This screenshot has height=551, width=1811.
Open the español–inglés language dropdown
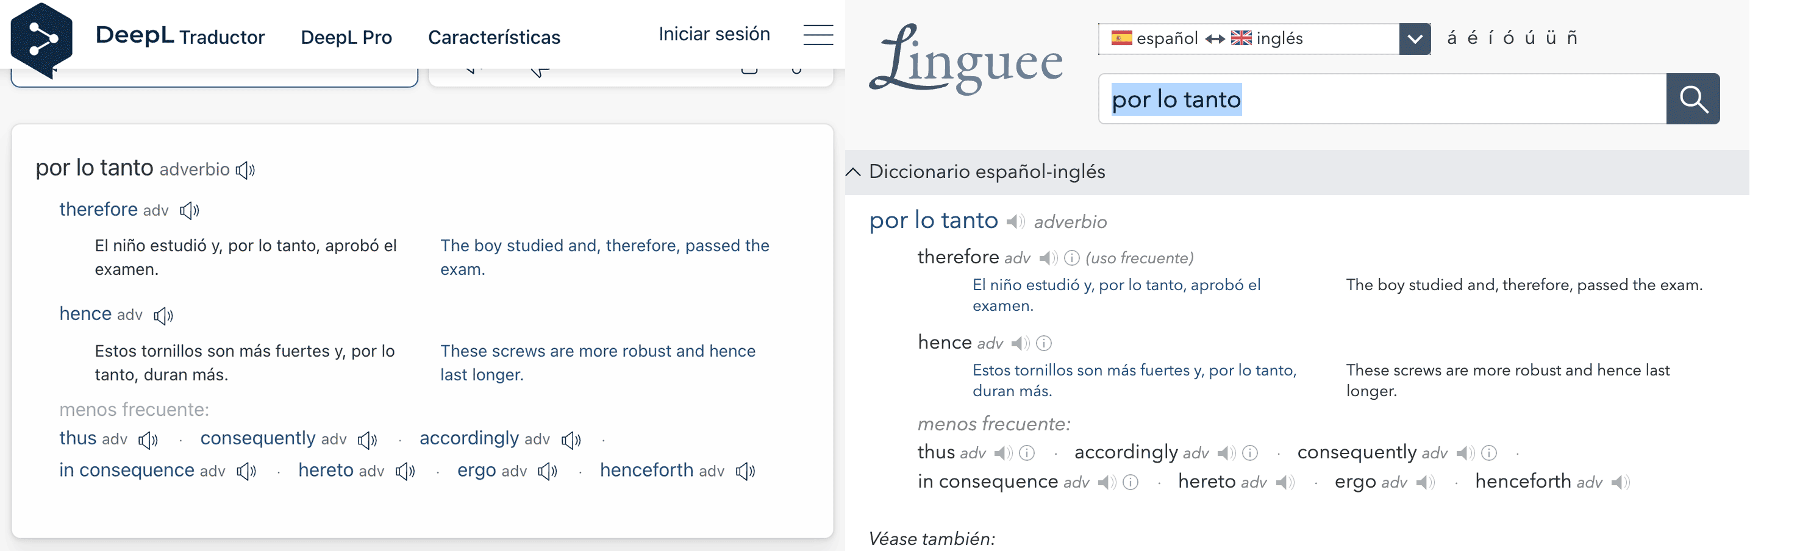click(x=1414, y=38)
